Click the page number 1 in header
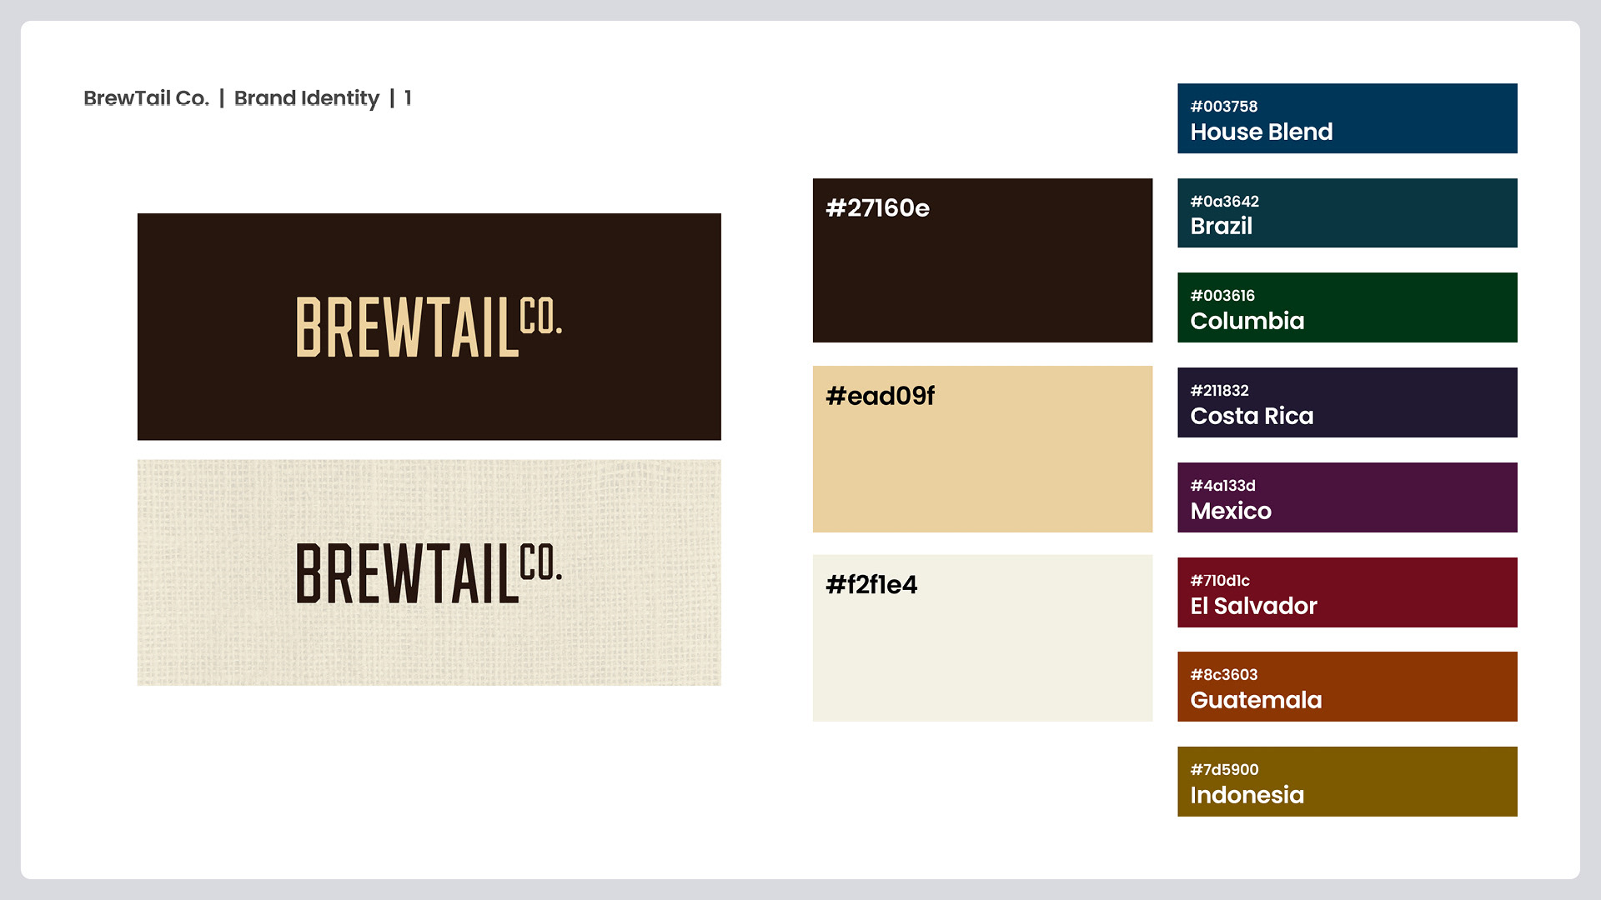Screen dimensions: 1601x900 pyautogui.click(x=408, y=98)
